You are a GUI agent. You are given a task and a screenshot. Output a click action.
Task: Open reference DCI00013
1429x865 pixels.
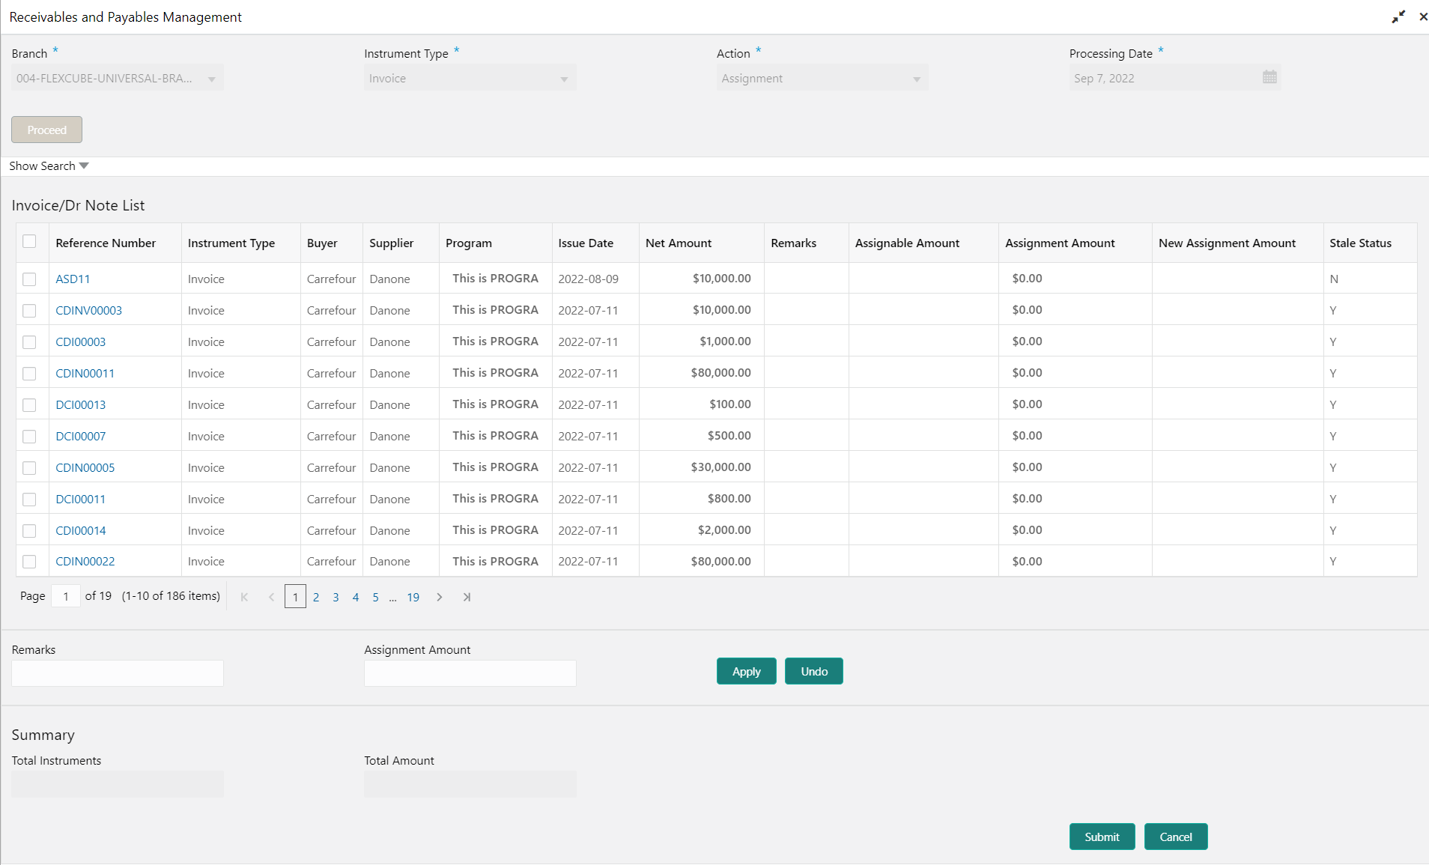[x=80, y=404]
